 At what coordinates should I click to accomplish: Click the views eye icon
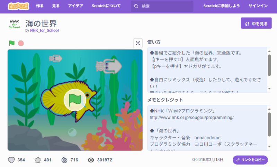click(x=91, y=160)
